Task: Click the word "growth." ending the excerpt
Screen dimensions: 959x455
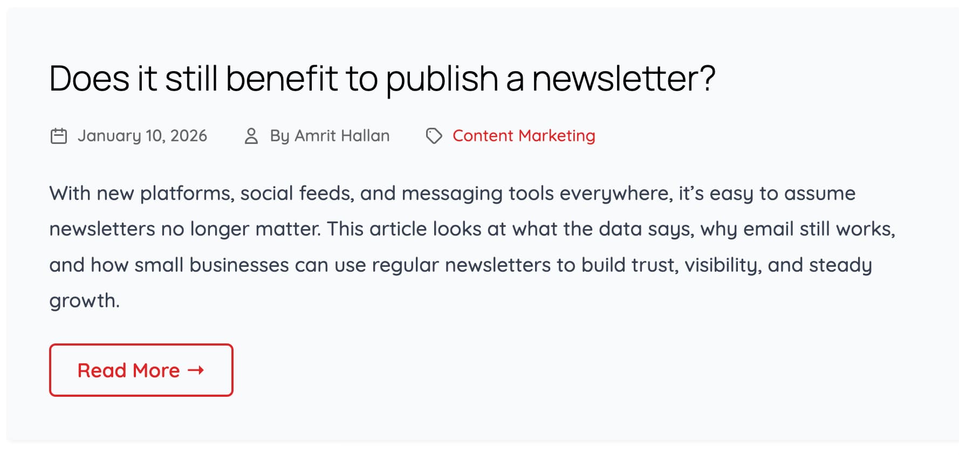Action: pos(84,301)
